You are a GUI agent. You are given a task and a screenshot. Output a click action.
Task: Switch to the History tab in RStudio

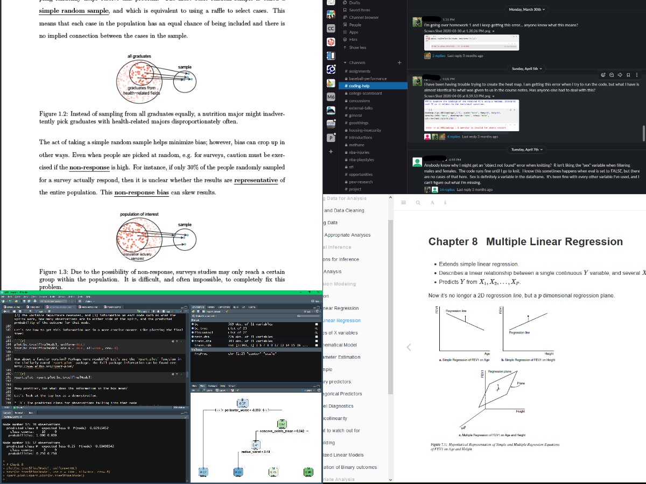pyautogui.click(x=212, y=307)
